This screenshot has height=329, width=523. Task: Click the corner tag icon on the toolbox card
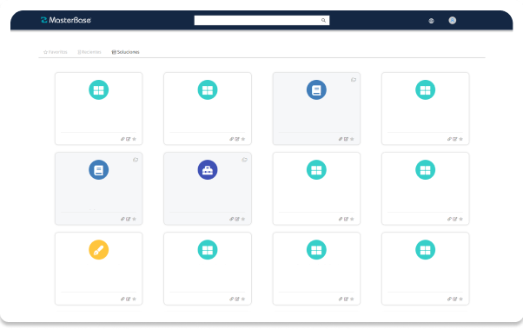coord(244,160)
